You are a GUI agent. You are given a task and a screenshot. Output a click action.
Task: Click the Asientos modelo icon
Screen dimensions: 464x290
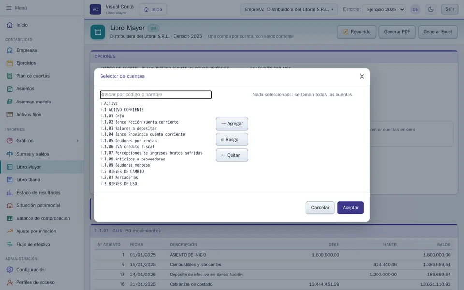(10, 102)
